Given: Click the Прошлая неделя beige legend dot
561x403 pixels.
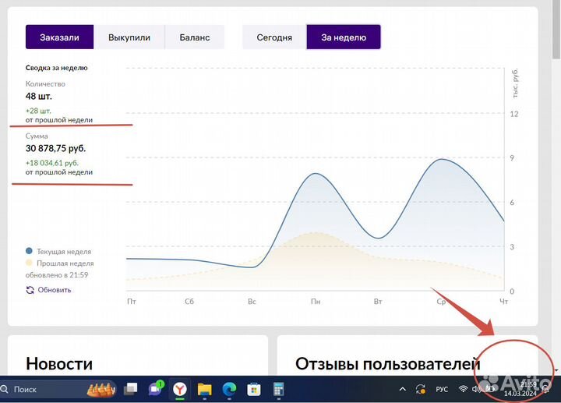Looking at the screenshot, I should [x=30, y=263].
